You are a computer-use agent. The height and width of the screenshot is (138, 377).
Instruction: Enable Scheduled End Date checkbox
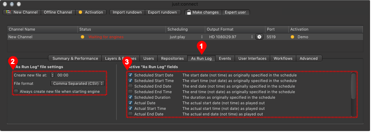131,86
